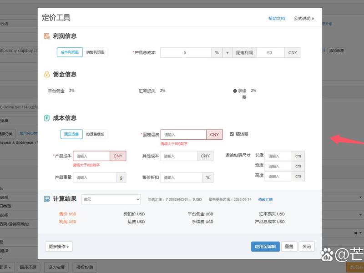This screenshot has height=273, width=364.
Task: Toggle the 藏运费 checkbox
Action: pos(232,134)
